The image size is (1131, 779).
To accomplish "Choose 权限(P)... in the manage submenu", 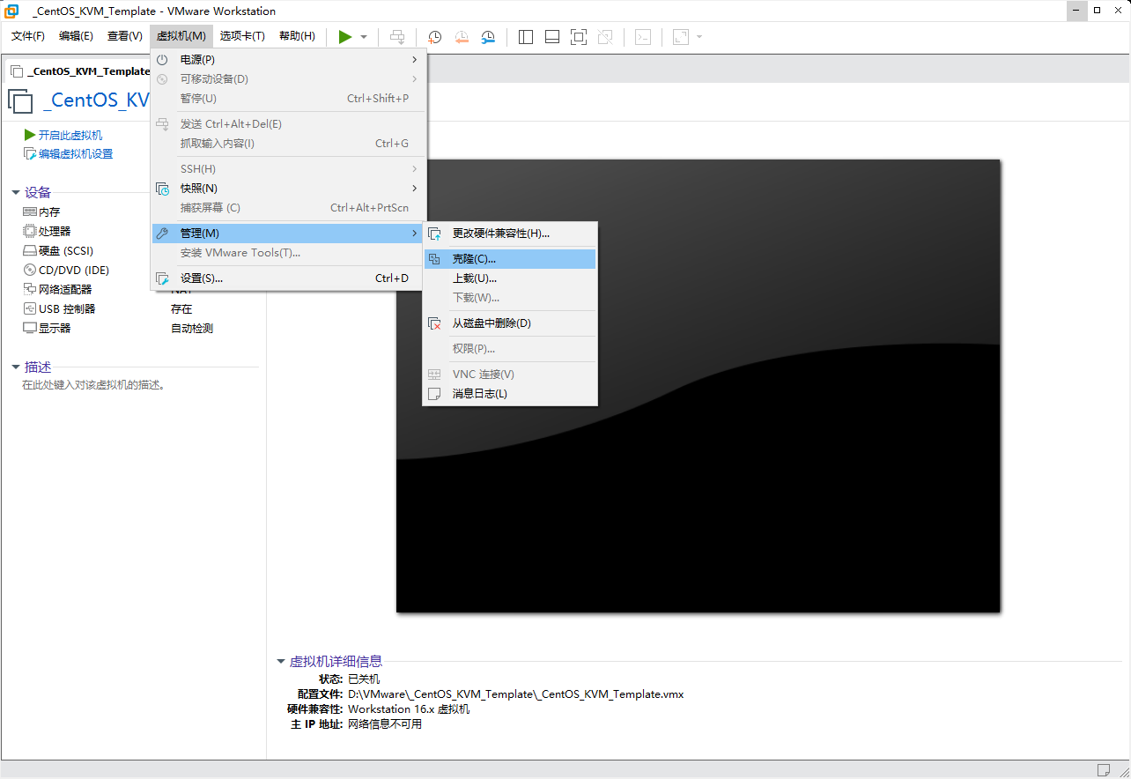I will tap(510, 349).
